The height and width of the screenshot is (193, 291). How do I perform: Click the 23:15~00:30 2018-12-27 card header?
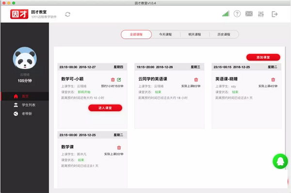tap(92, 67)
